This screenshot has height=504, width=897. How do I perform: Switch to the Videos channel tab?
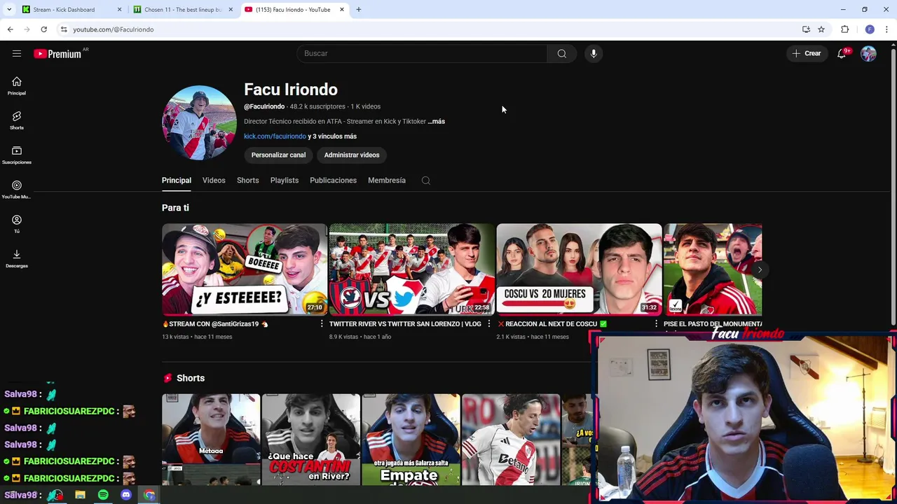(x=214, y=181)
